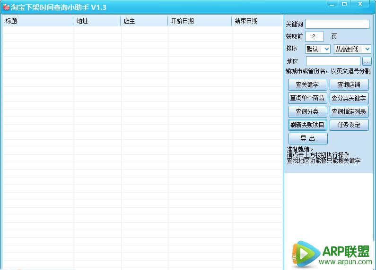This screenshot has width=376, height=270.
Task: Click into the 地区 region text field
Action: [x=333, y=61]
